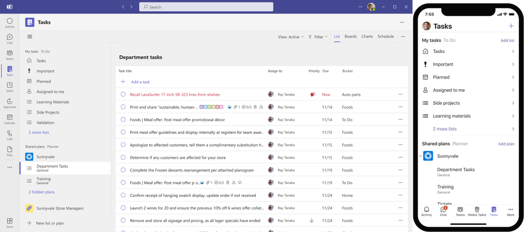This screenshot has width=524, height=232.
Task: Switch to the Charts tab
Action: tap(367, 36)
